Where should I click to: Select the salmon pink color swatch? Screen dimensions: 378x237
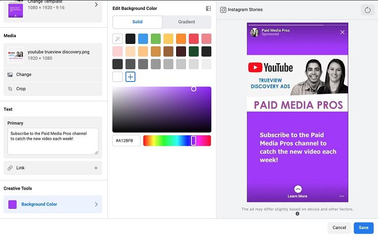coord(206,39)
